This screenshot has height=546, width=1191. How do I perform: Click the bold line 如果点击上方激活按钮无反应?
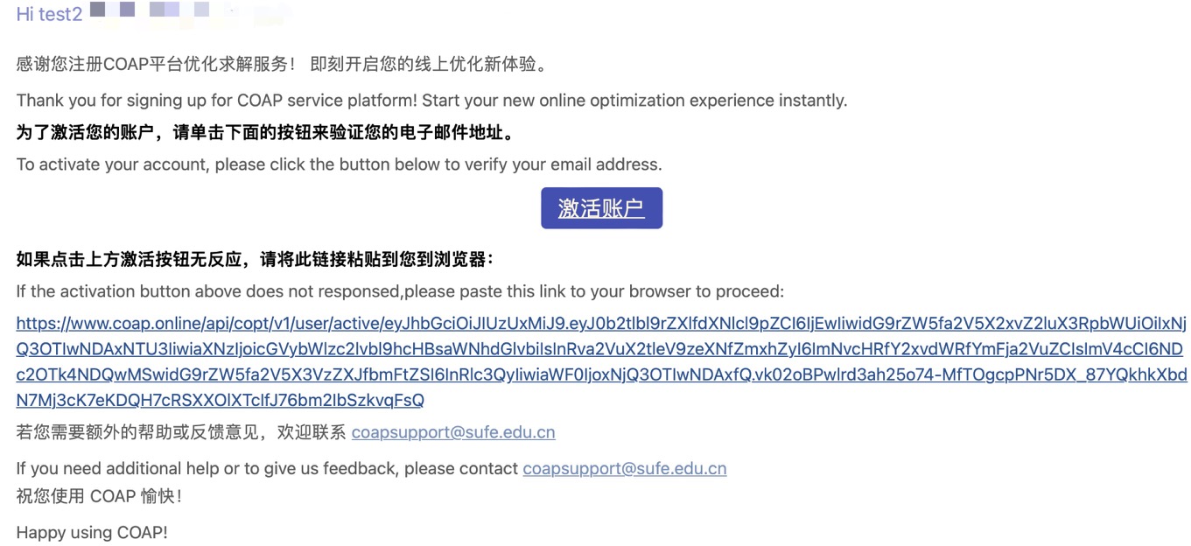coord(255,259)
